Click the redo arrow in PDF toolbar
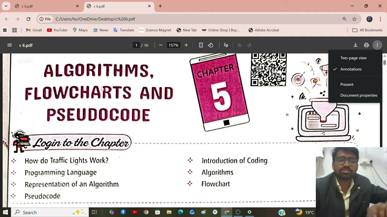 click(x=249, y=45)
